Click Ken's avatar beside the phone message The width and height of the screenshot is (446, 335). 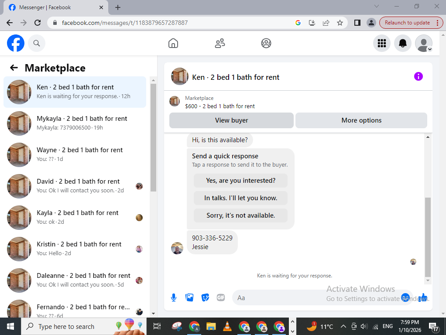(x=177, y=248)
